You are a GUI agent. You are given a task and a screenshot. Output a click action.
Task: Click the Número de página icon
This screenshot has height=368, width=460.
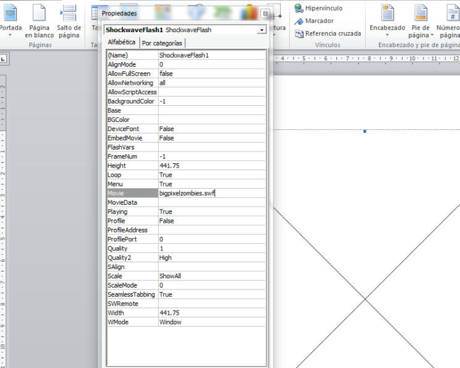pos(452,12)
